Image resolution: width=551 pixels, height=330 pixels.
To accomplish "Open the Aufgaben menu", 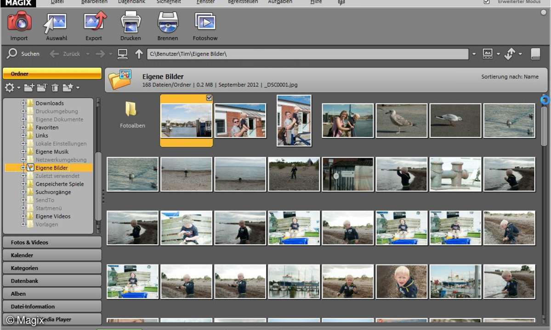I will tap(280, 2).
